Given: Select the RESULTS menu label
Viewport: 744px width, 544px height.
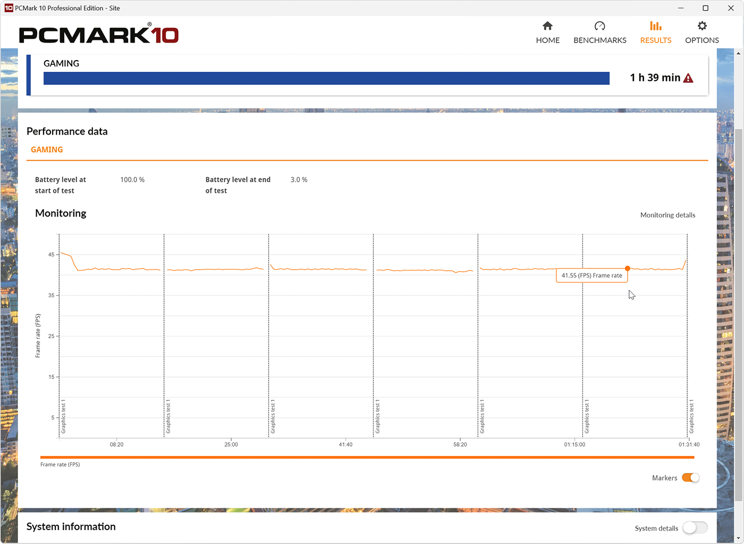Looking at the screenshot, I should coord(656,40).
